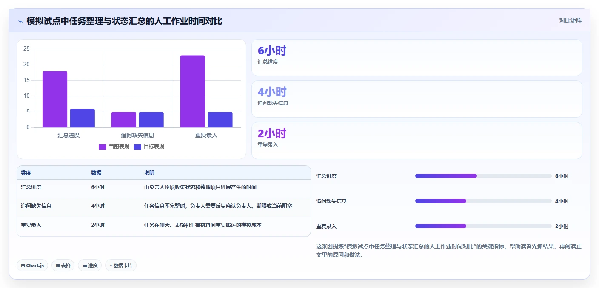Click the 追问缺失信息 x-axis label
The image size is (599, 288).
(x=137, y=135)
